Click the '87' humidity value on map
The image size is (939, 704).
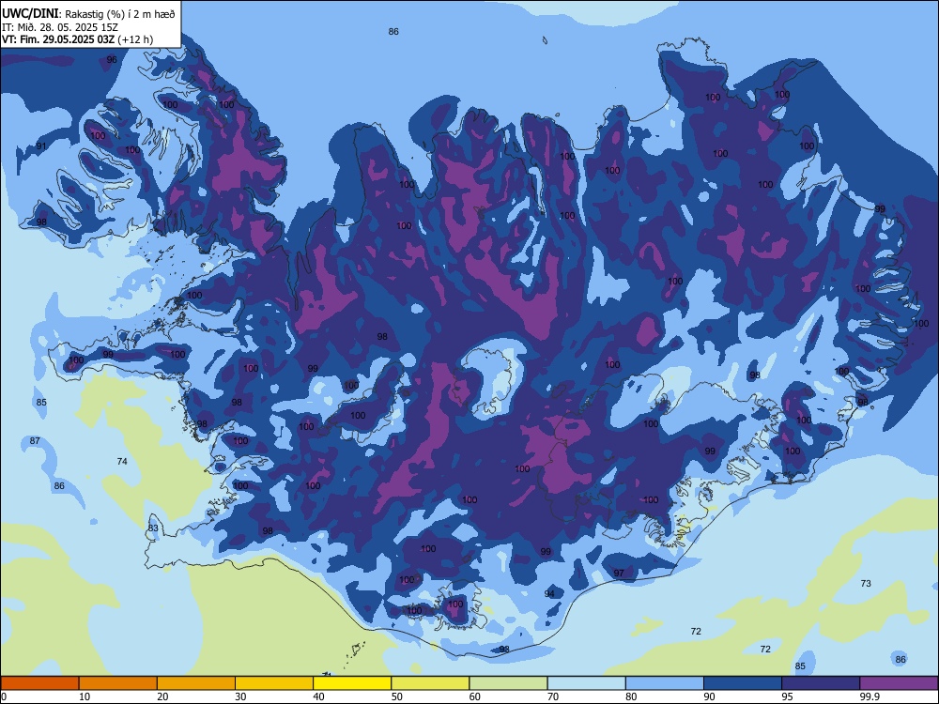(36, 440)
